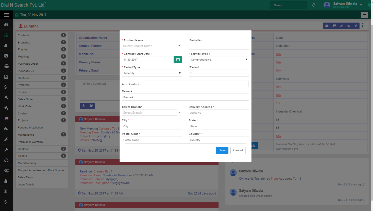The image size is (373, 211).
Task: Open the Service Type Comprehensive dropdown
Action: coord(219,59)
